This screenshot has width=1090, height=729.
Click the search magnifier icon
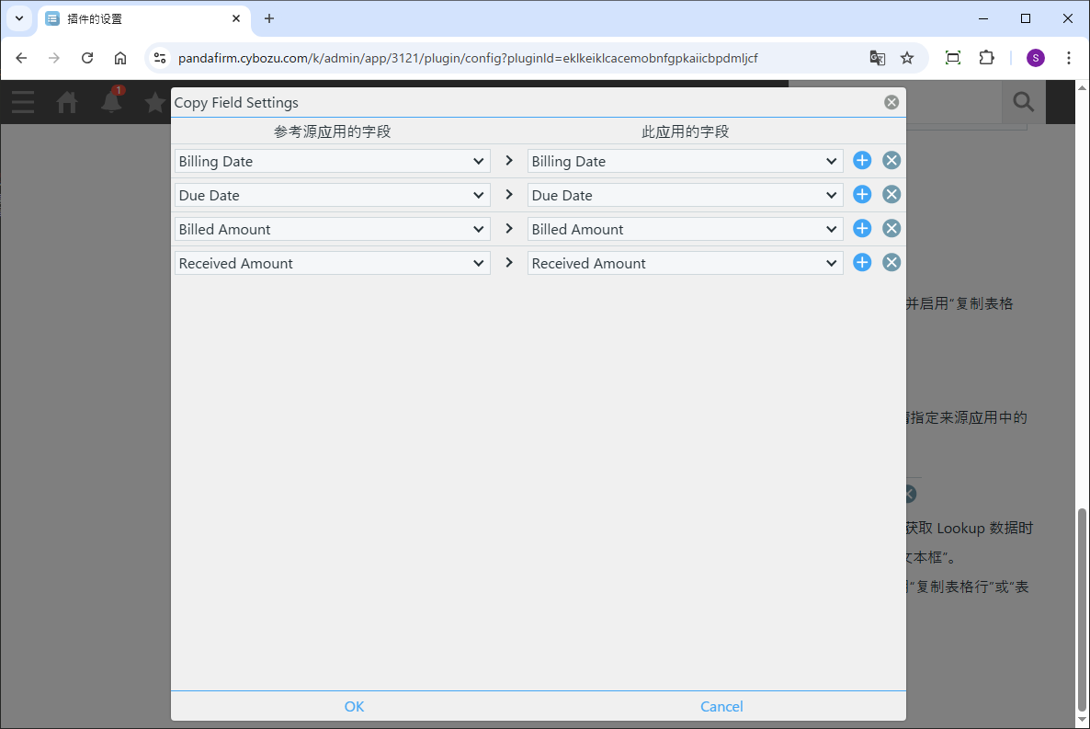[1023, 102]
